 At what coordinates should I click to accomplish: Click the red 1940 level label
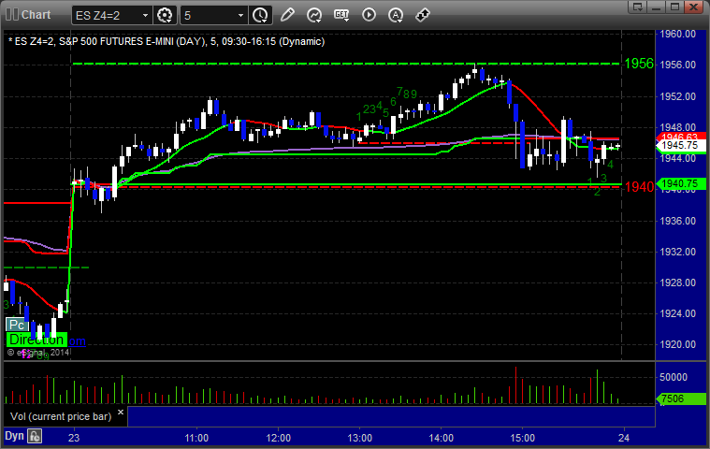[x=639, y=186]
